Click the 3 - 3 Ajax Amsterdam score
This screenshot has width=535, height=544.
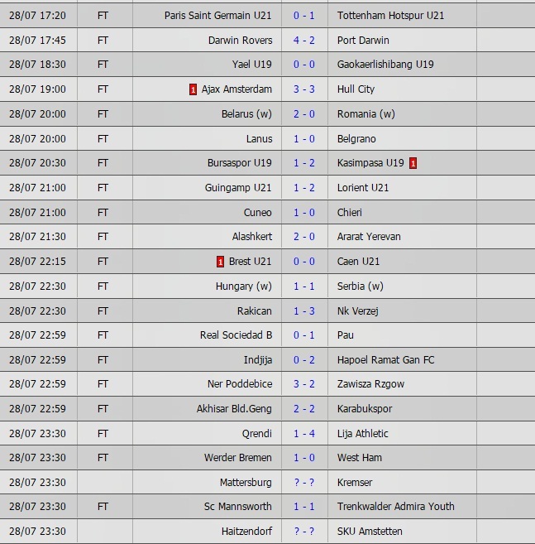pos(303,89)
